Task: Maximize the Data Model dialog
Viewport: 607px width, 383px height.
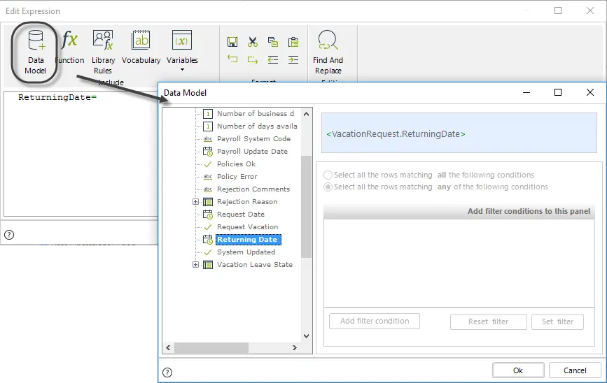Action: point(558,92)
